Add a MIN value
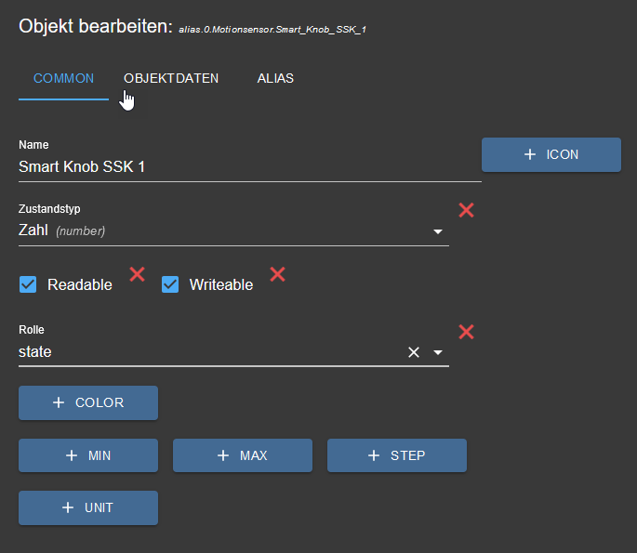The width and height of the screenshot is (637, 553). 88,455
